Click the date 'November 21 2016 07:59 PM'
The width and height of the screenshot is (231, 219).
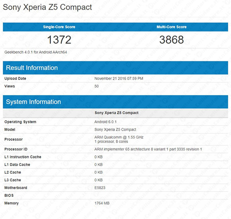(x=119, y=78)
